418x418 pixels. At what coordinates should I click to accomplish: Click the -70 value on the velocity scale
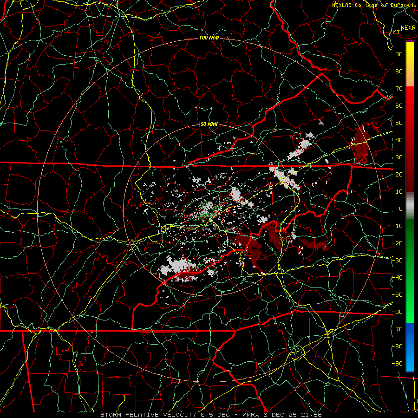[x=397, y=329]
